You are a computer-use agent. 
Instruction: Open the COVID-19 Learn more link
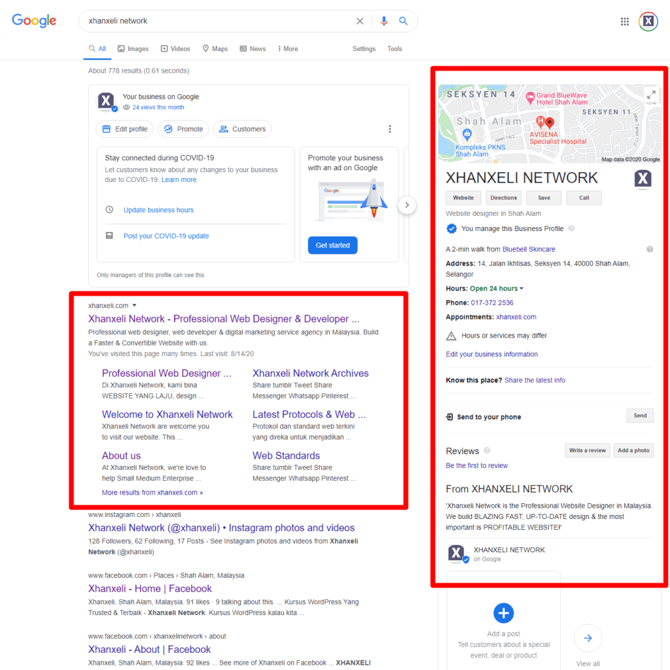pos(179,179)
